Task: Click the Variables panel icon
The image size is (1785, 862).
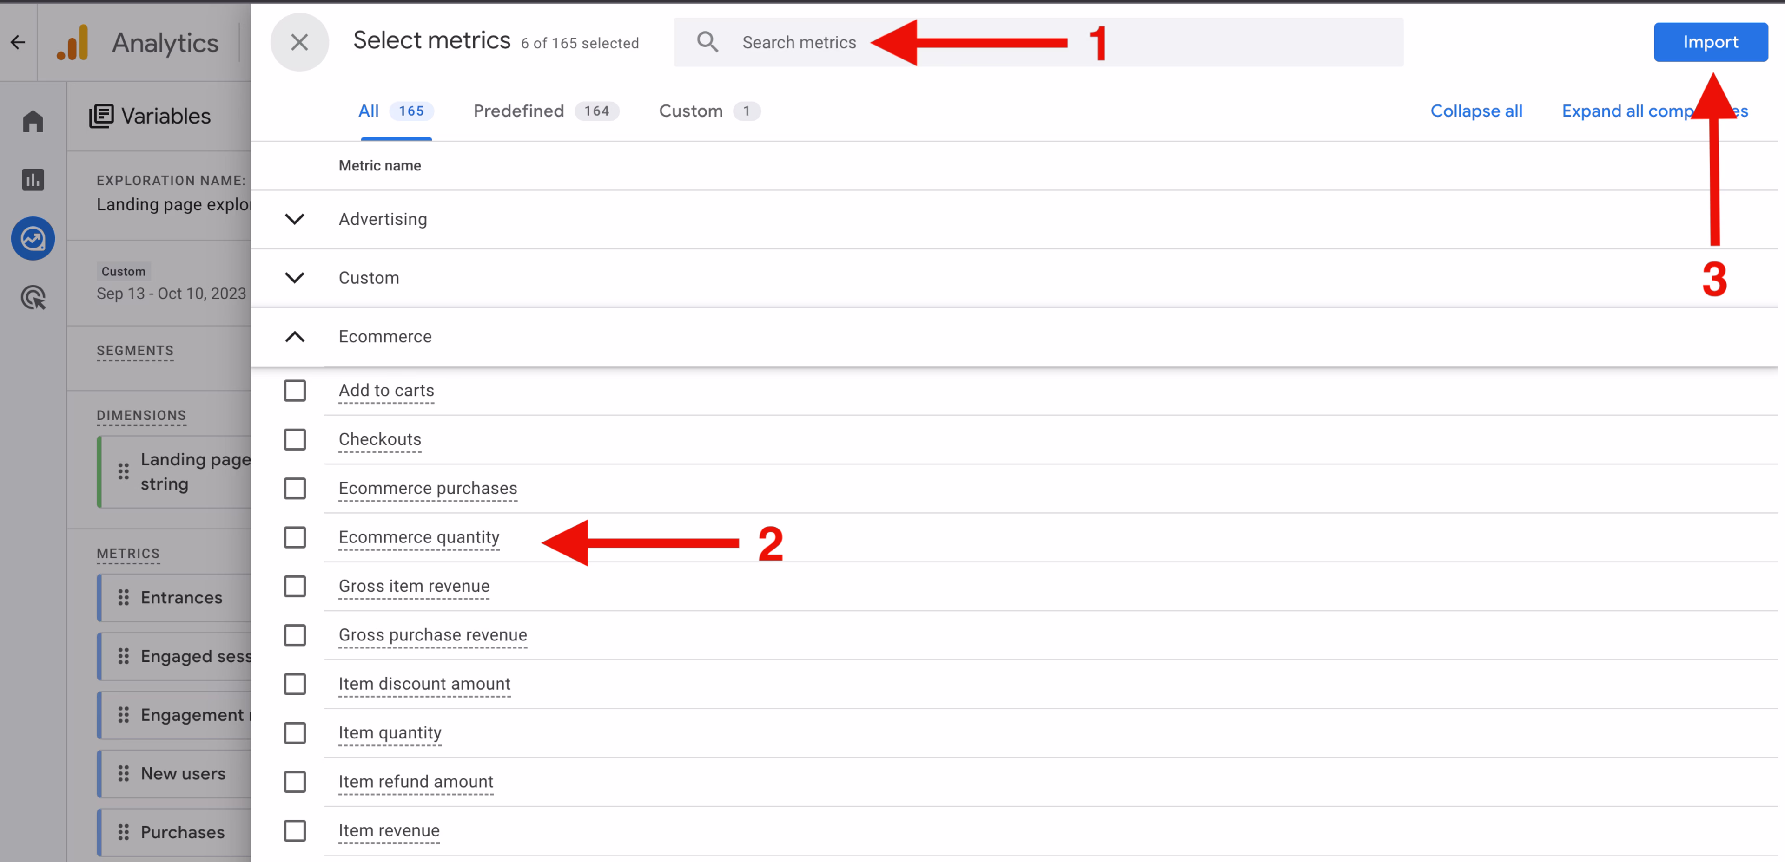Action: [102, 116]
